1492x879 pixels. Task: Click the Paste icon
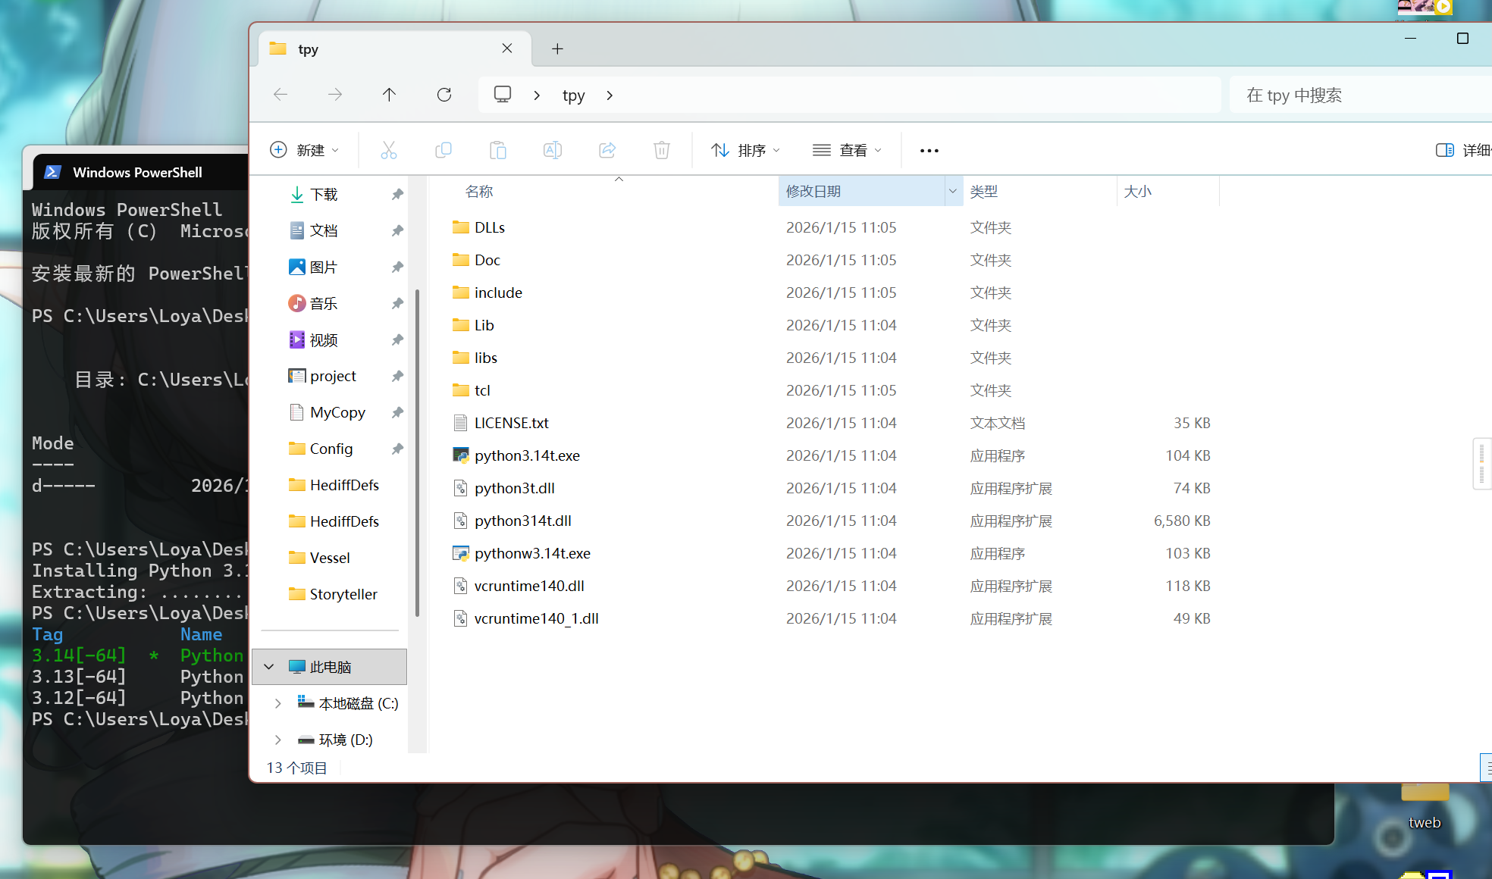(498, 149)
